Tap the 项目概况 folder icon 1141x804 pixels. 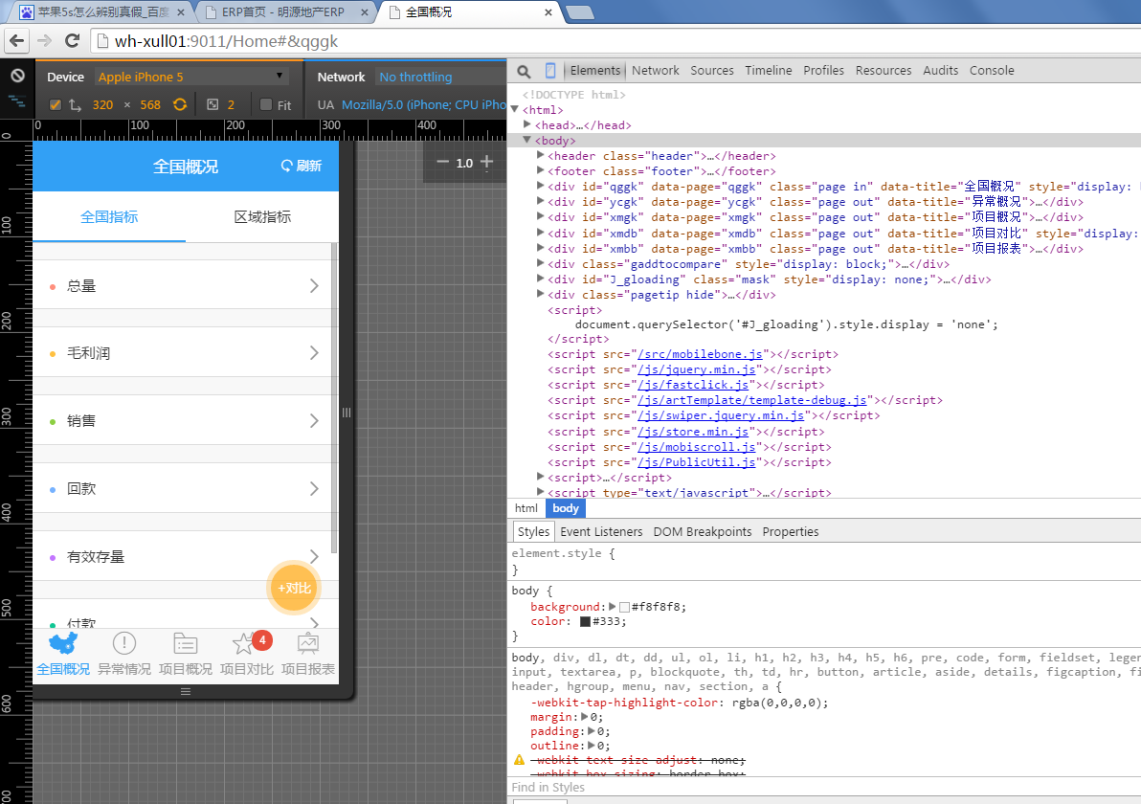[x=186, y=643]
